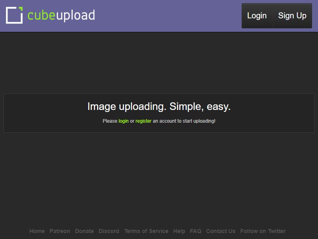Follow the green login link
Screen dimensions: 318x239
pyautogui.click(x=124, y=121)
